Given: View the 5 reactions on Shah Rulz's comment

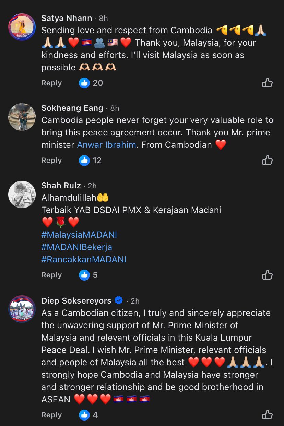Looking at the screenshot, I should 88,275.
